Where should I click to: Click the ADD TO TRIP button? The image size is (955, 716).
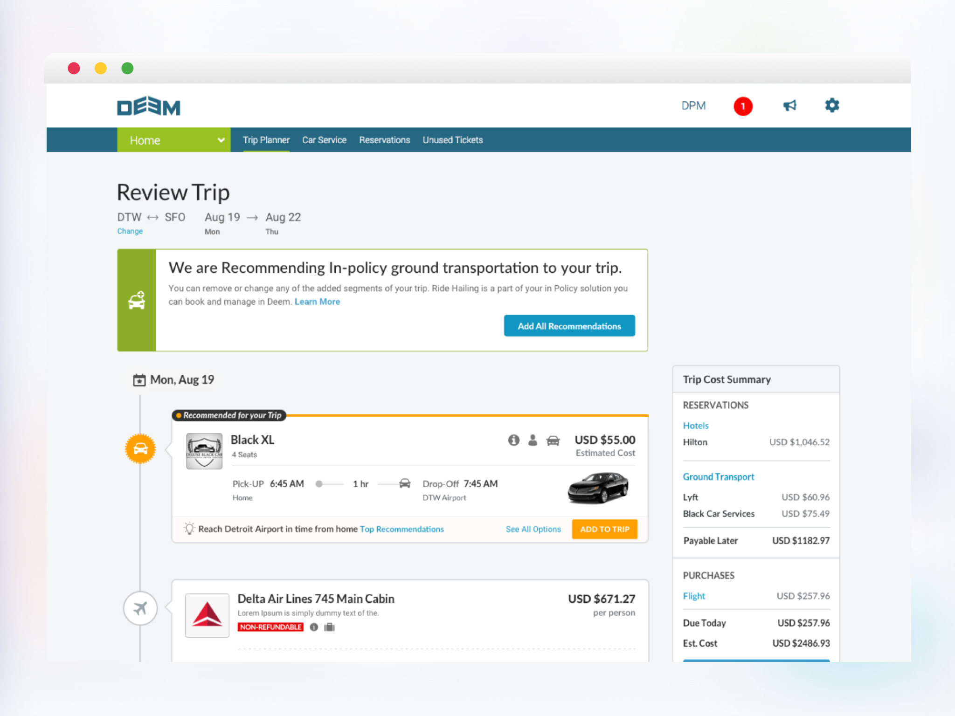(604, 529)
